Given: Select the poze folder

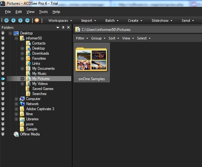Looking at the screenshot, I should pyautogui.click(x=30, y=124).
